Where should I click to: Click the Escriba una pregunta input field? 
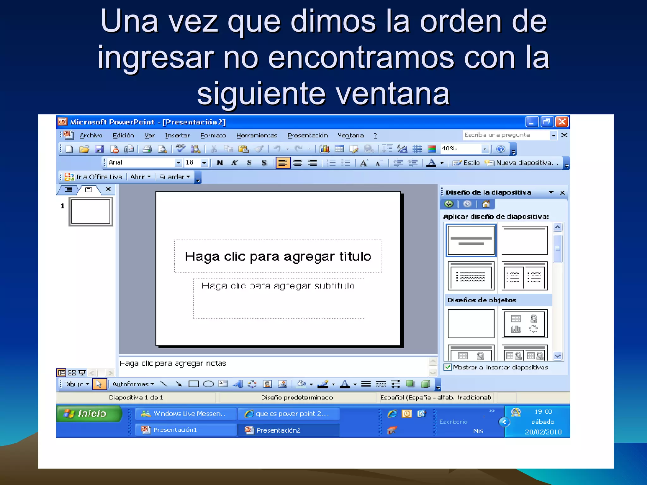(506, 135)
